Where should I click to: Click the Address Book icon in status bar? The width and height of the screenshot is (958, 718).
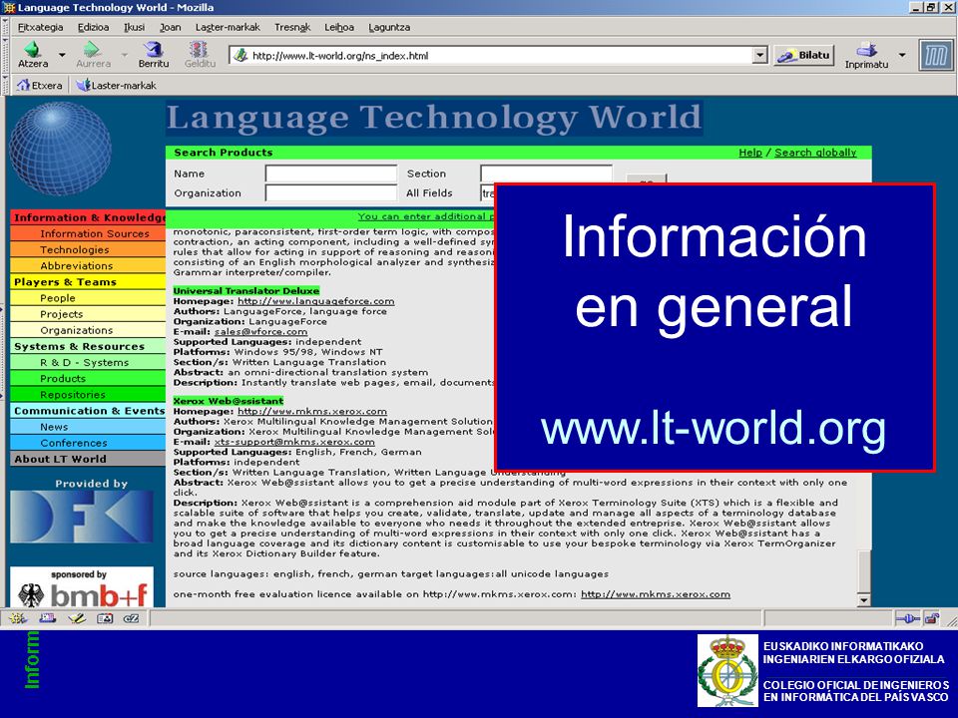tap(105, 618)
